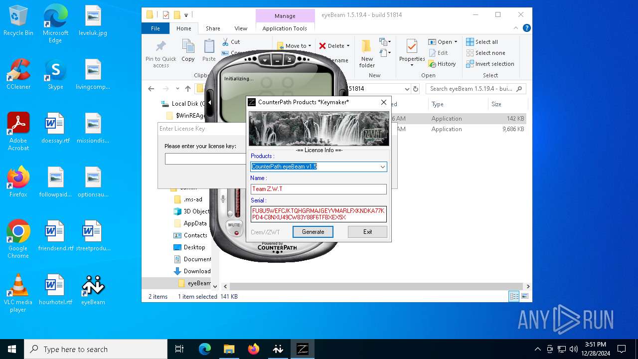Click license key input field in dialog
The image size is (638, 359).
pos(205,159)
